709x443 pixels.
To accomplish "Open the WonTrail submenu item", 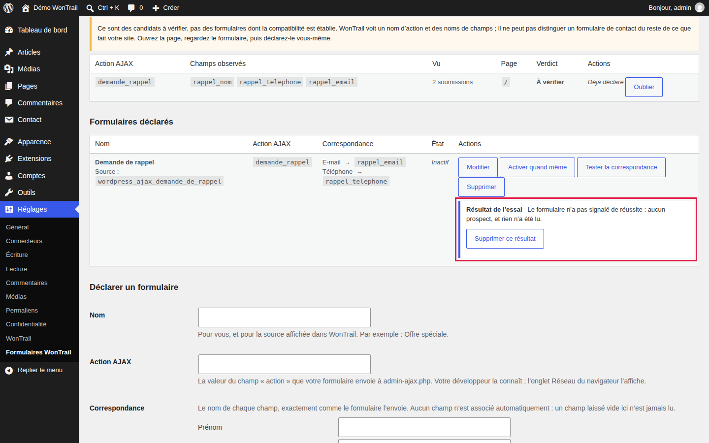I will point(18,338).
